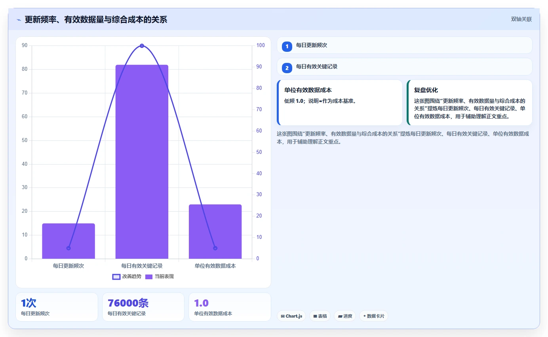Click the 进度 tag
This screenshot has width=548, height=337.
click(x=345, y=316)
